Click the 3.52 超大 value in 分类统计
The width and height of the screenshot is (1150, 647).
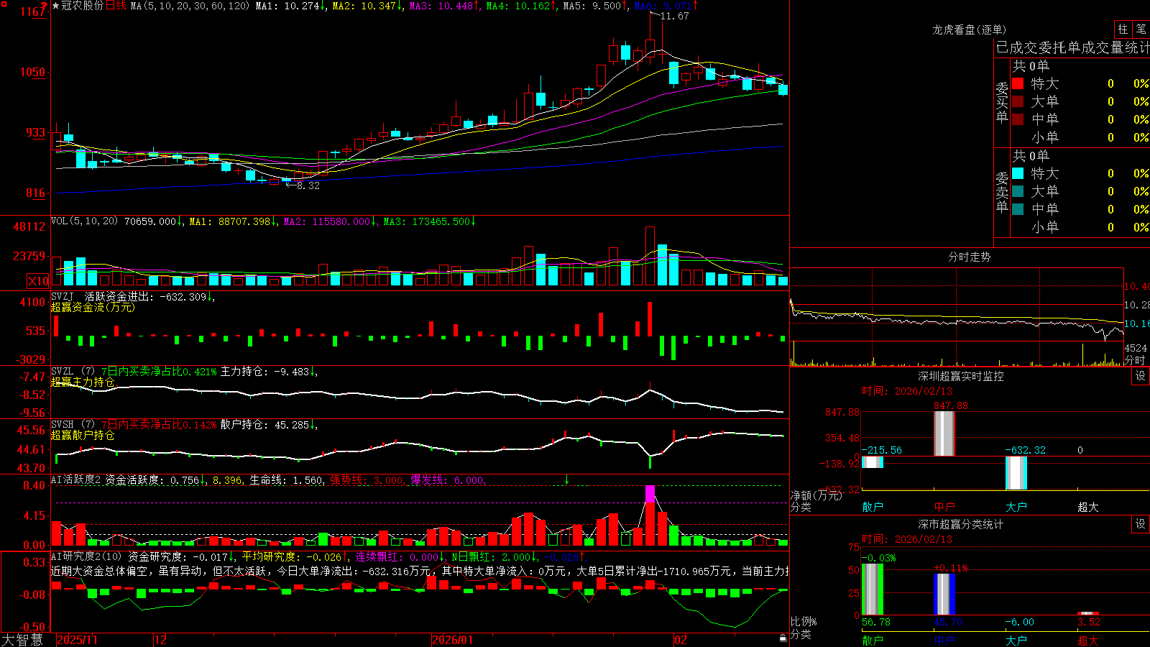(1088, 622)
